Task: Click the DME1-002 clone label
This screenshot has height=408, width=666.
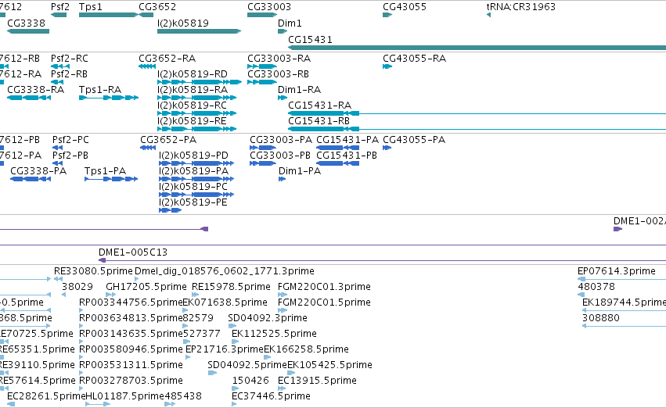Action: click(639, 221)
